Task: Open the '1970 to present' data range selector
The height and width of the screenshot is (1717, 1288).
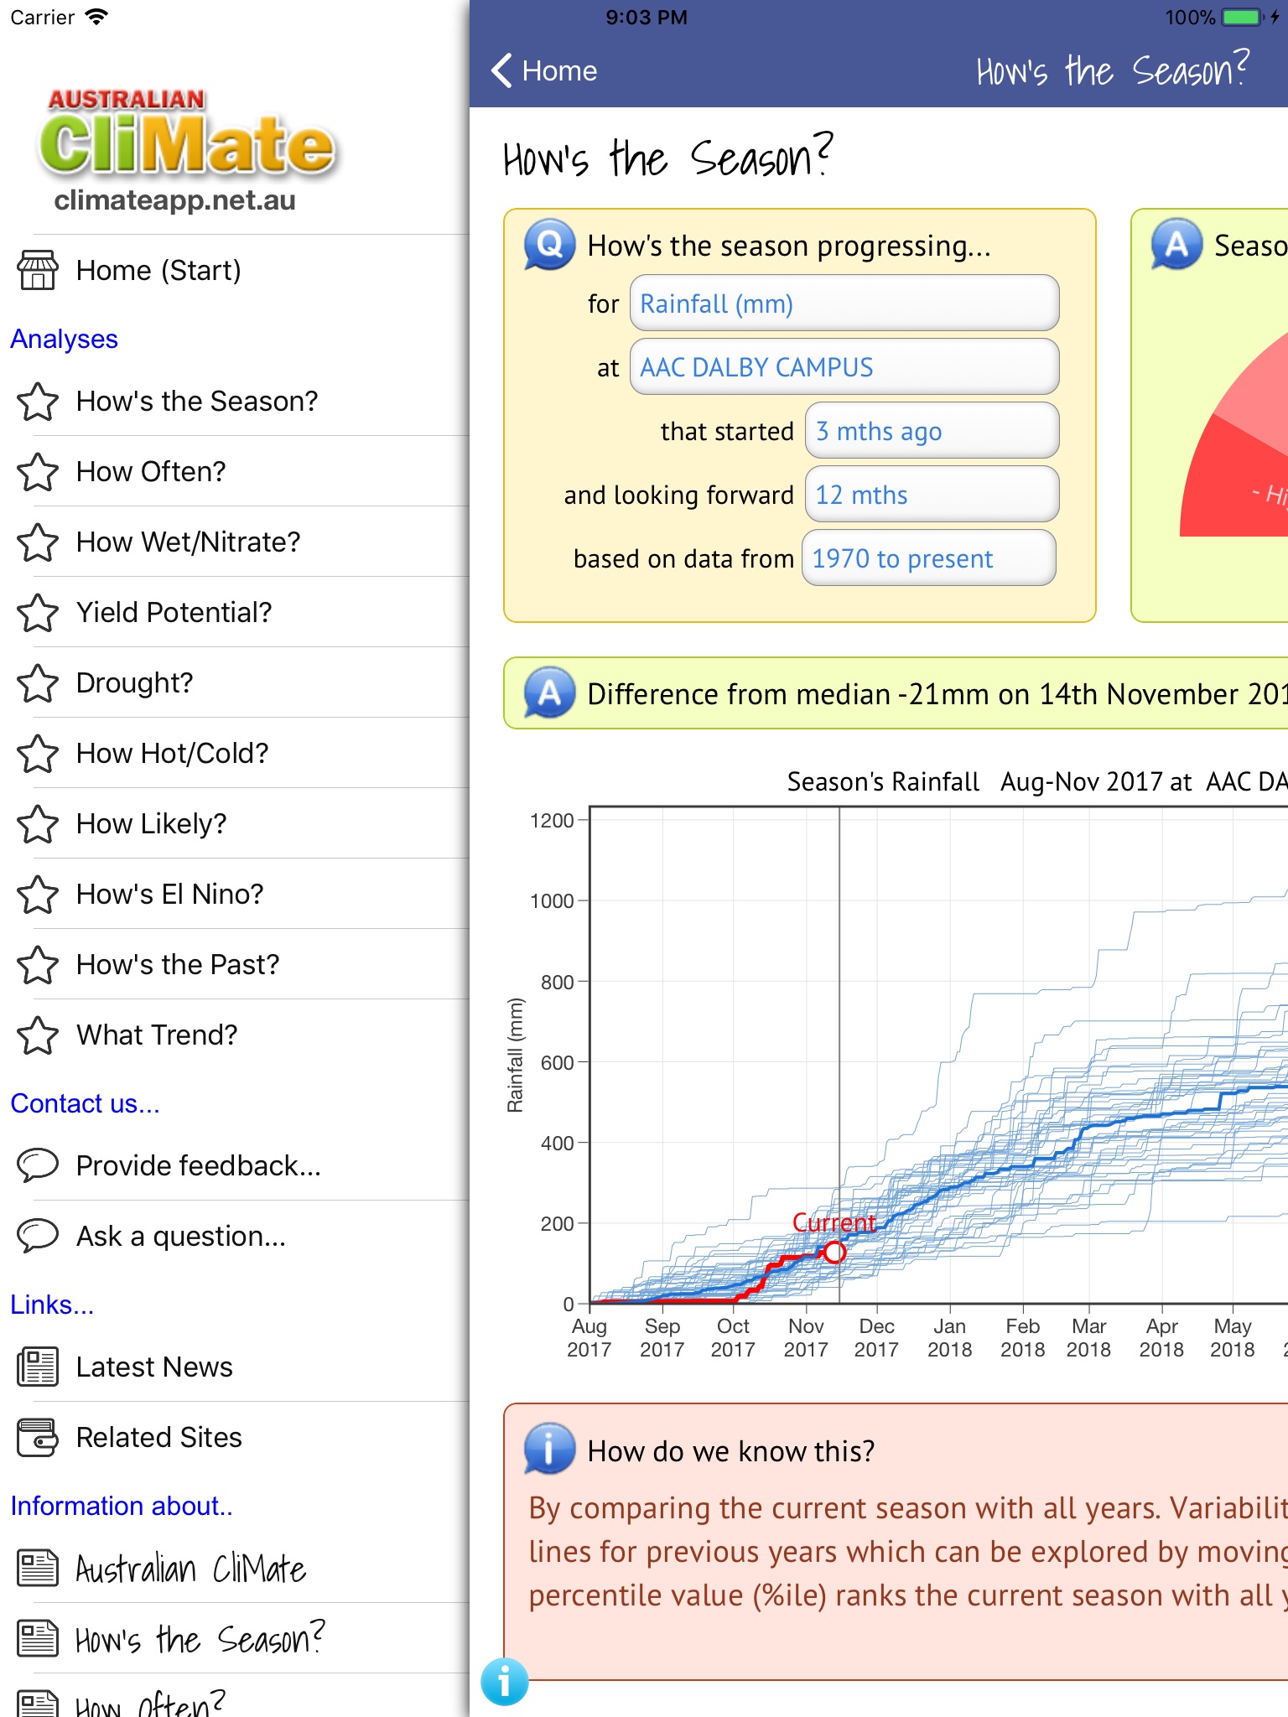Action: (x=929, y=558)
